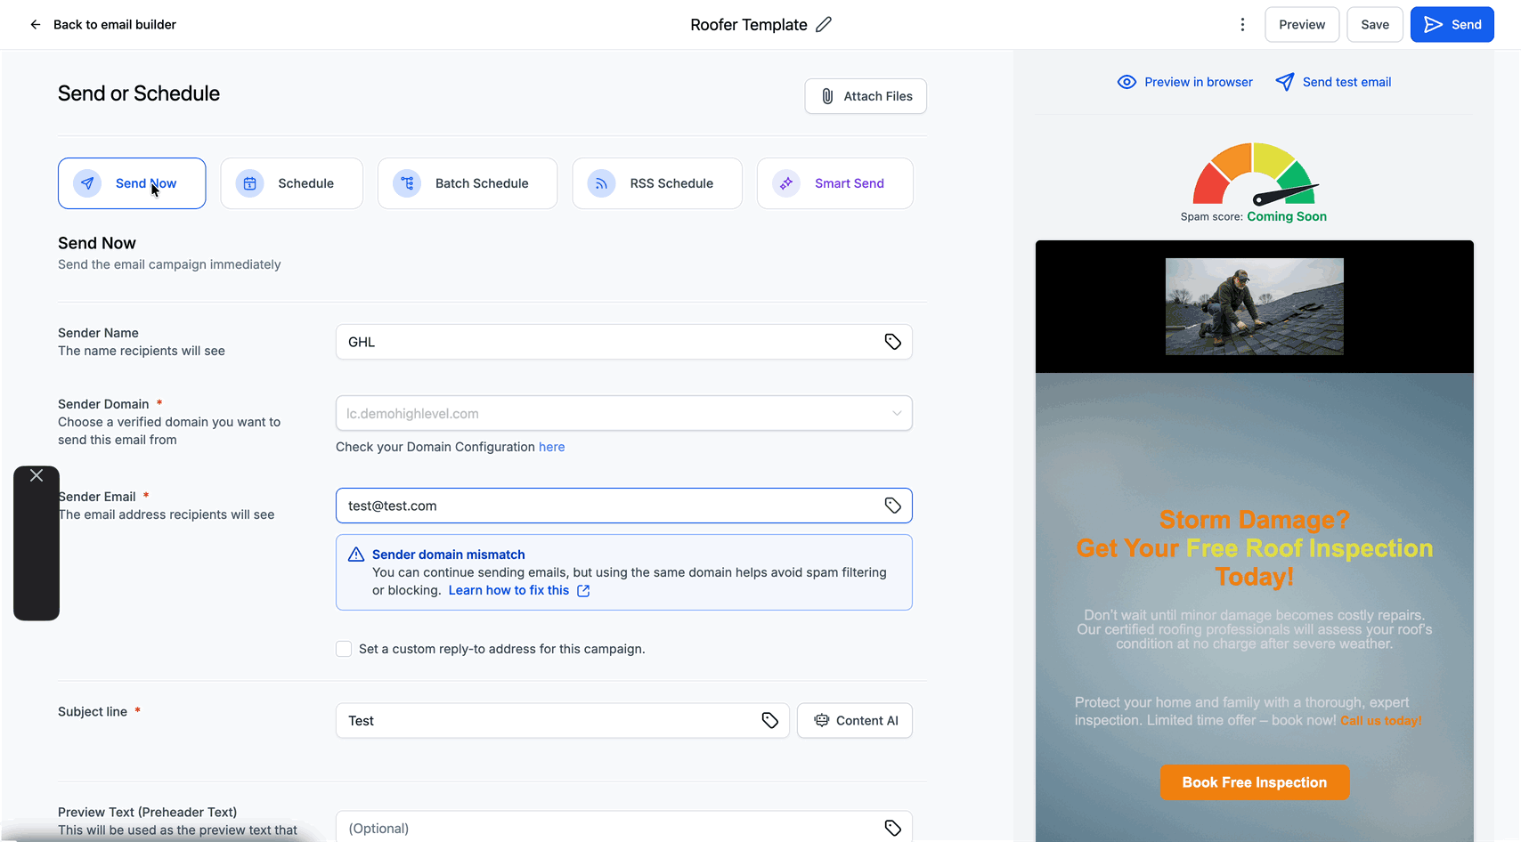Expand the Sender Domain dropdown
The width and height of the screenshot is (1521, 842).
pyautogui.click(x=623, y=413)
